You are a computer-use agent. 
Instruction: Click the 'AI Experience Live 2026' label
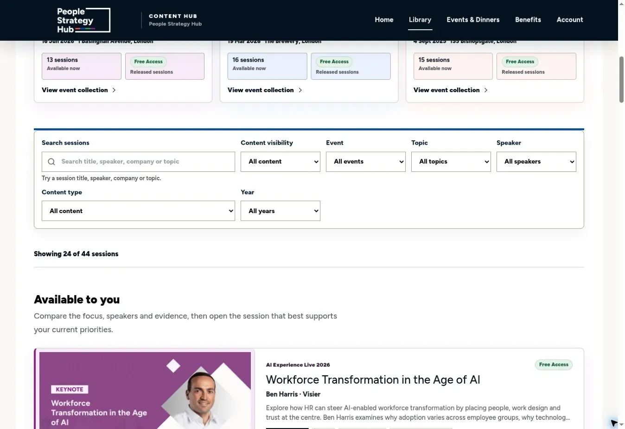click(x=298, y=365)
